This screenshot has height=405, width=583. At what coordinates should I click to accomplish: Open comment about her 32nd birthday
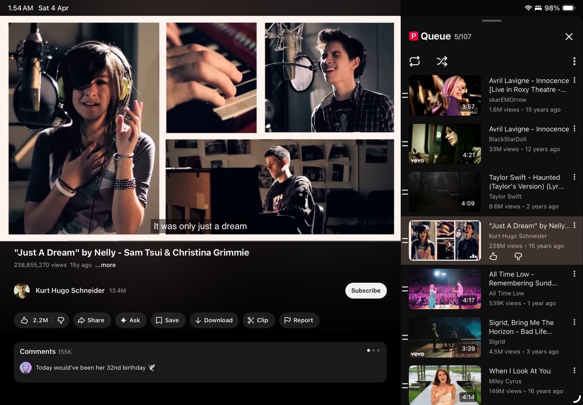coord(95,368)
